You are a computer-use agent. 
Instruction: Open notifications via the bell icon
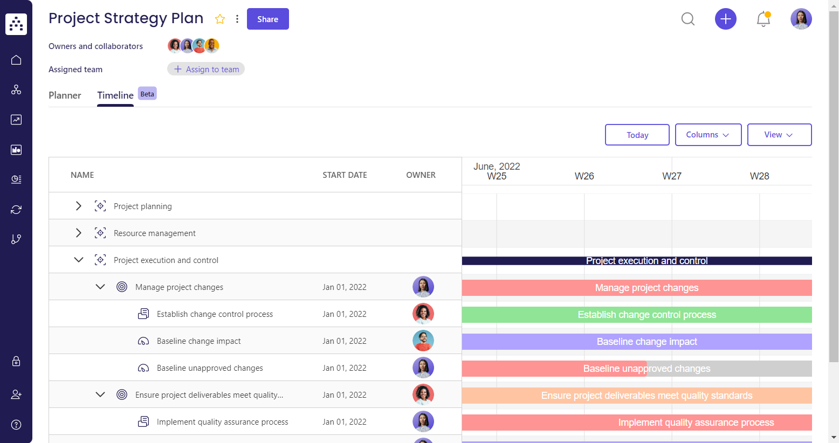coord(763,19)
